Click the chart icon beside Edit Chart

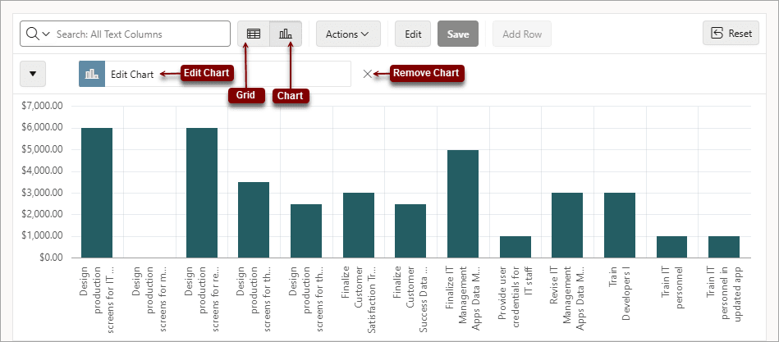point(92,74)
